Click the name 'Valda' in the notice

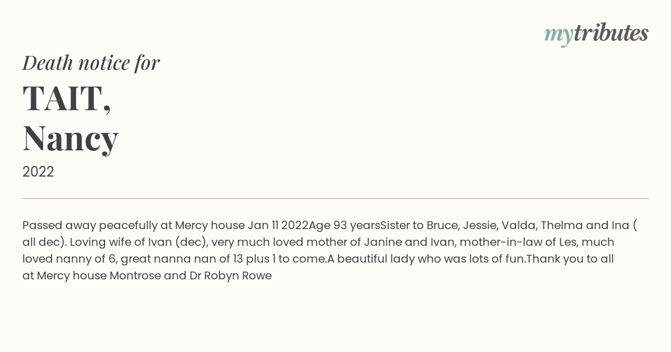516,225
